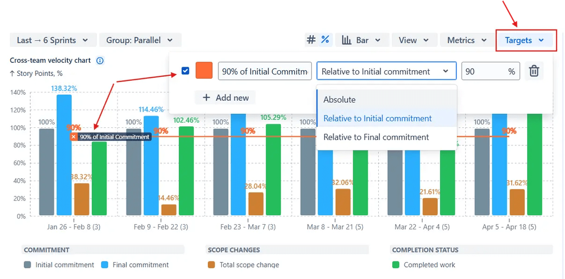565x279 pixels.
Task: Expand the Bar chart type dropdown
Action: pyautogui.click(x=362, y=40)
